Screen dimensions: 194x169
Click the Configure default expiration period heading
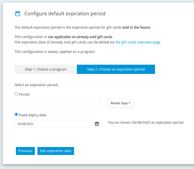click(x=65, y=14)
